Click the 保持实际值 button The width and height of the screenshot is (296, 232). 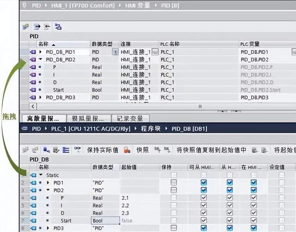click(x=103, y=150)
